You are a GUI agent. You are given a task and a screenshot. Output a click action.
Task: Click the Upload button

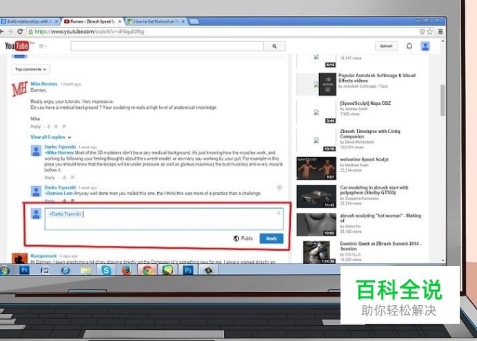coord(386,46)
